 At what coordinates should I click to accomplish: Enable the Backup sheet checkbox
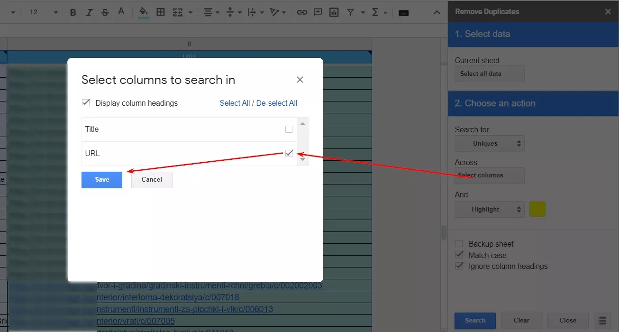459,244
